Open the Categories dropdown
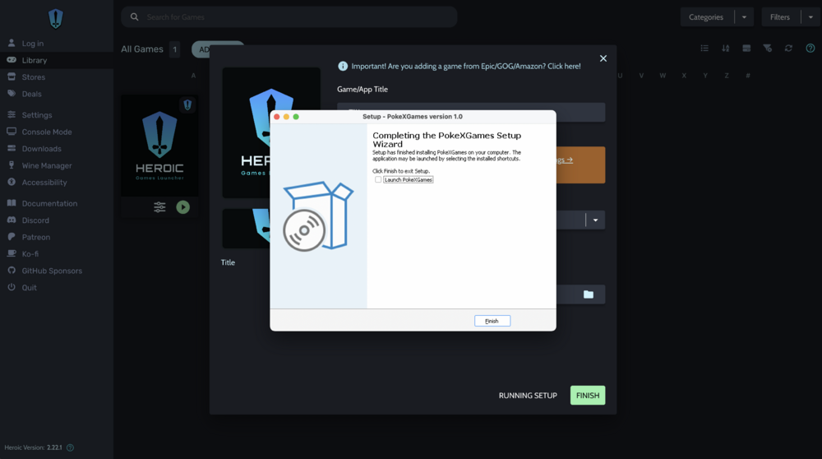Image resolution: width=822 pixels, height=459 pixels. (706, 16)
